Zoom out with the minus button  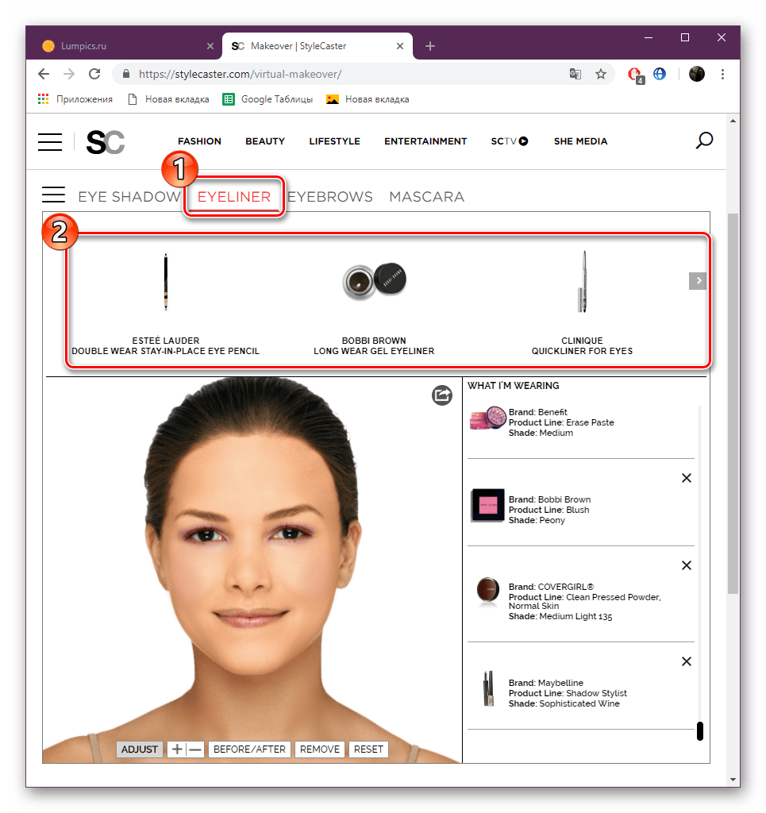[194, 749]
